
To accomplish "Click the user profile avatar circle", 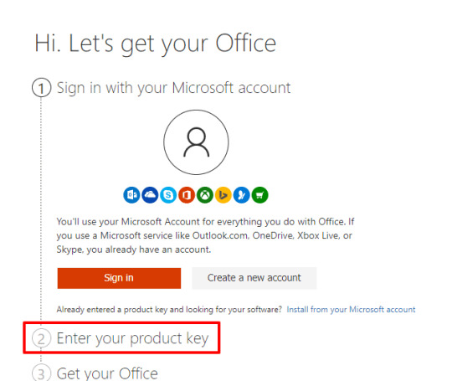I will coord(197,142).
